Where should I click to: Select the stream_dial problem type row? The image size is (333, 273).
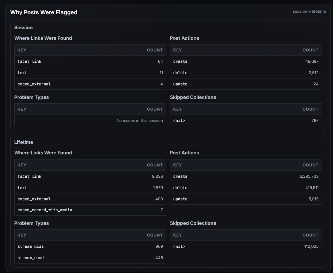click(90, 246)
